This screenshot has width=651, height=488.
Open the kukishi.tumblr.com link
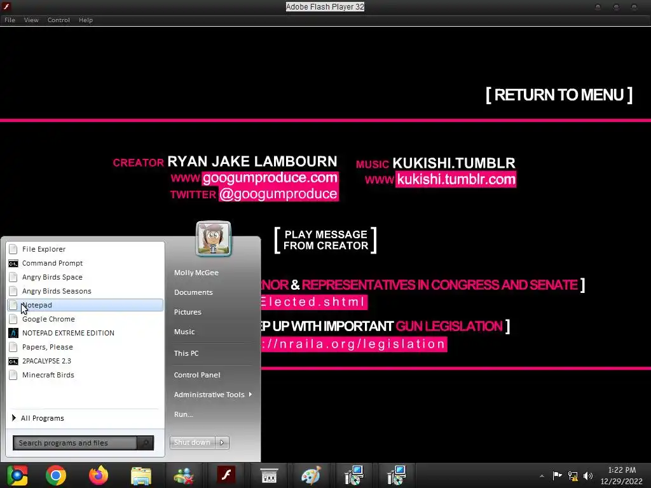[456, 179]
